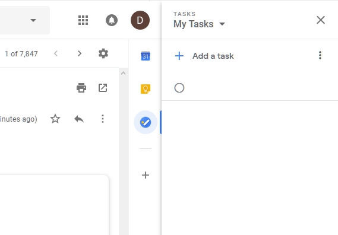Star this email message
The height and width of the screenshot is (235, 338).
[55, 119]
